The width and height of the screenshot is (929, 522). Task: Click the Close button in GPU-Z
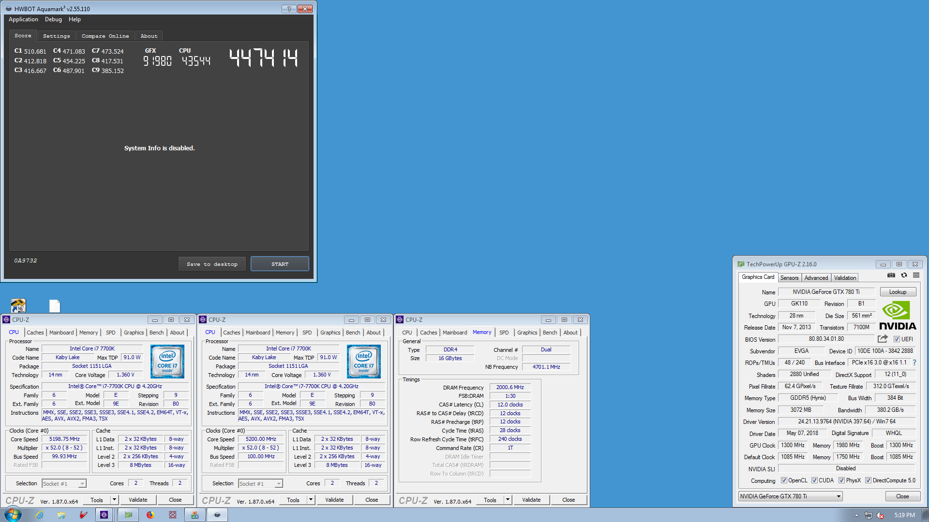[x=902, y=496]
